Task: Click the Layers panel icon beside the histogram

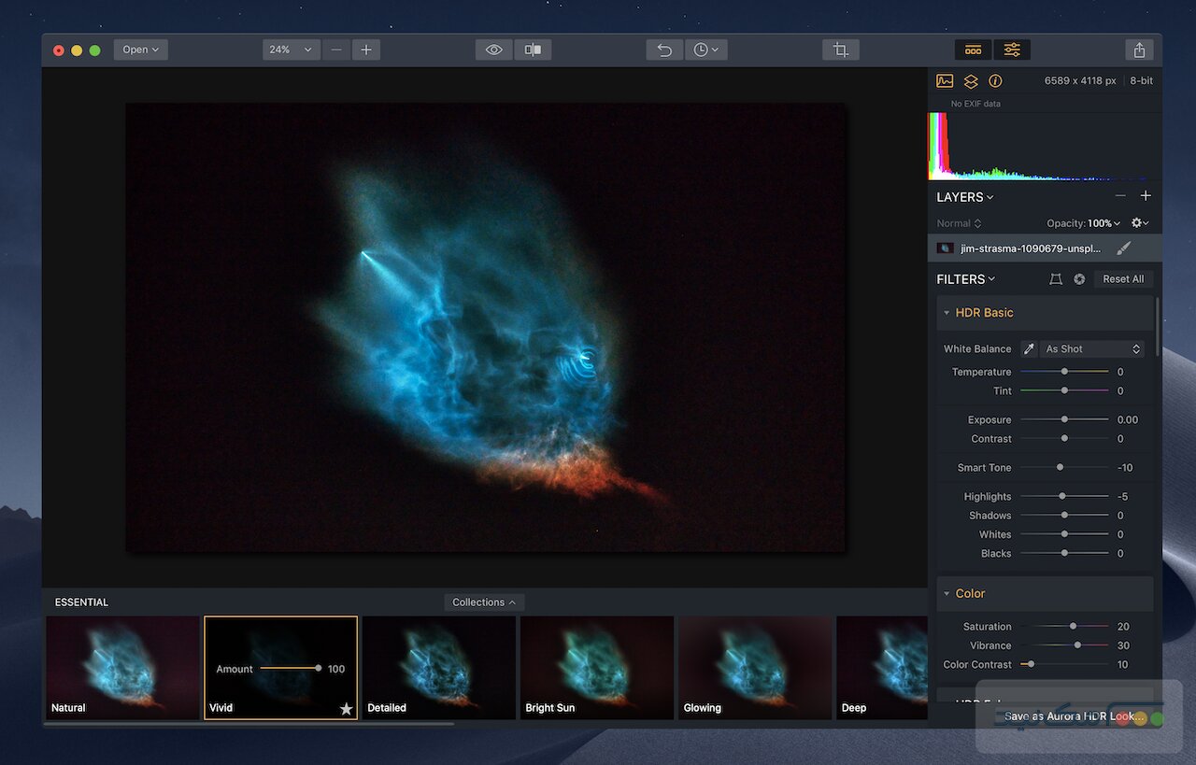Action: click(x=970, y=80)
